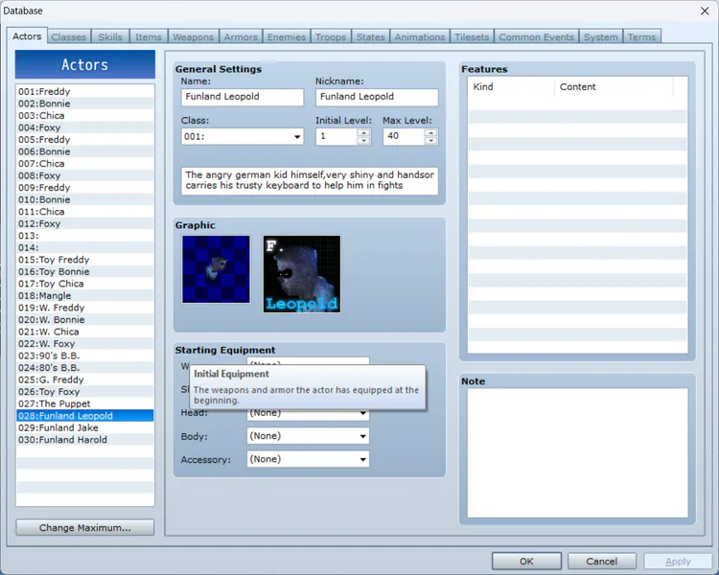Click the Actors tab

27,35
